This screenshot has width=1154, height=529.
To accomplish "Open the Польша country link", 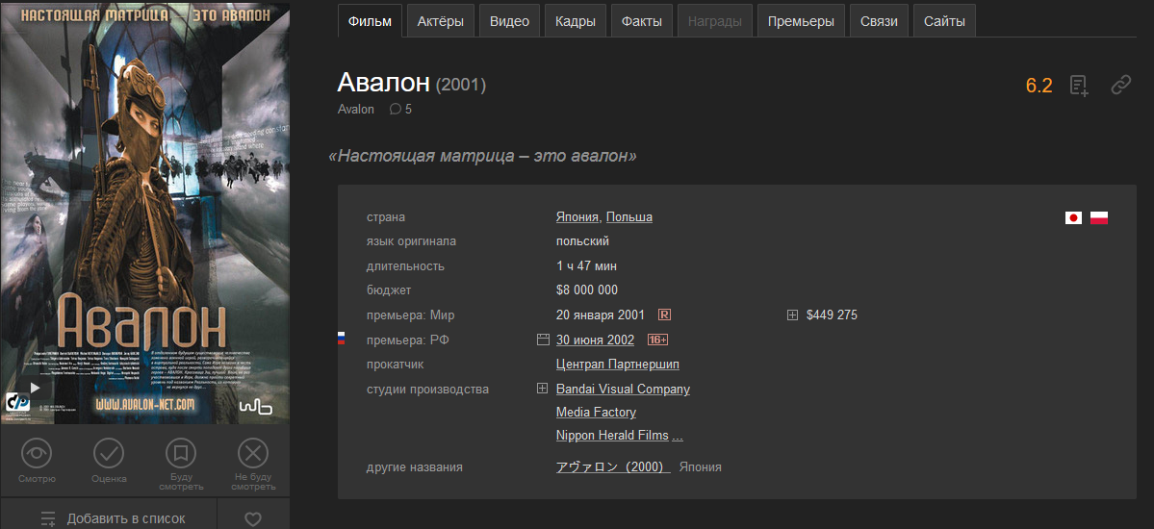I will [x=629, y=217].
